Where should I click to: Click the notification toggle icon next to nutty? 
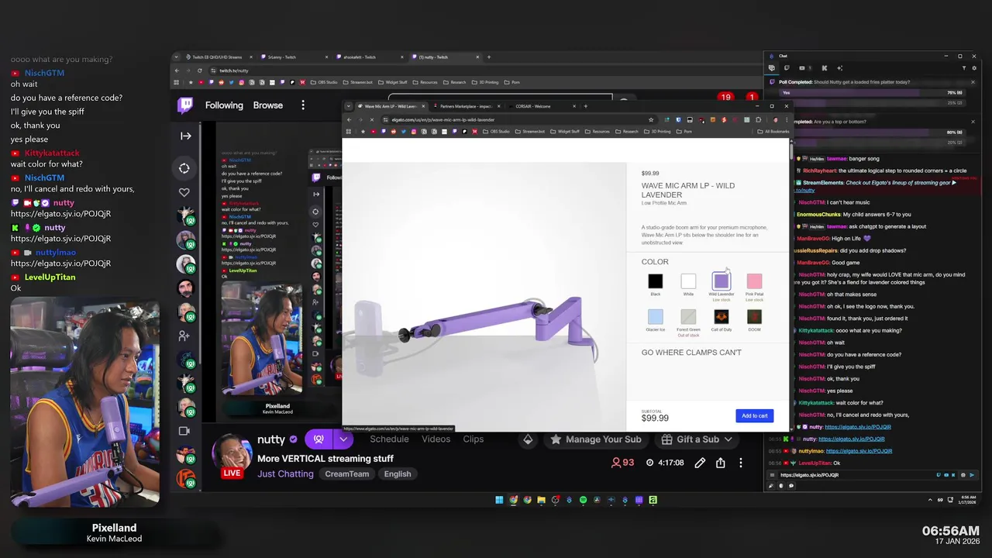(x=319, y=439)
